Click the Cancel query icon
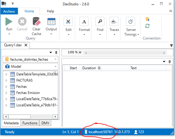The width and height of the screenshot is (175, 139). (x=22, y=21)
